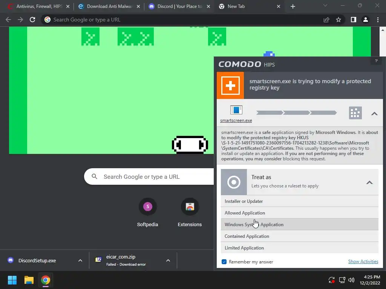Viewport: 386px width, 289px height.
Task: Open DiscordSetup.exe download
Action: (x=37, y=260)
